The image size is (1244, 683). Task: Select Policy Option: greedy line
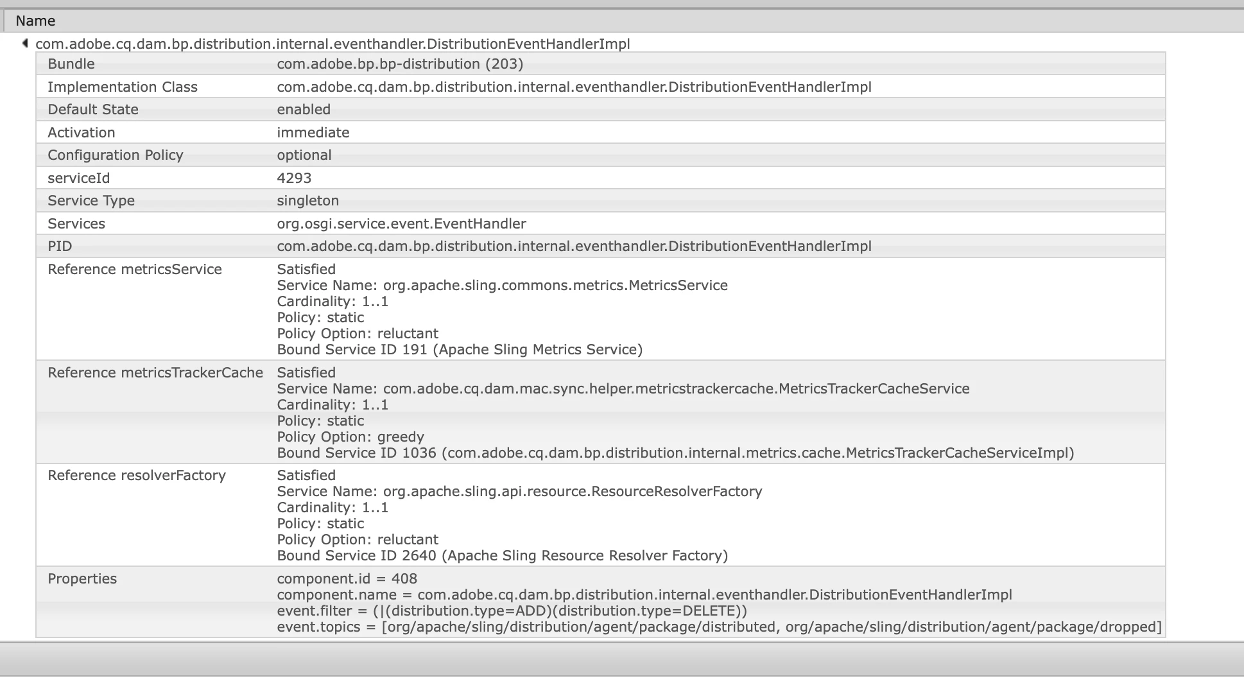[x=350, y=437]
